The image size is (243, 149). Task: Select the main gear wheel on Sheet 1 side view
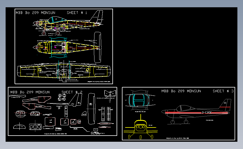(x=58, y=33)
